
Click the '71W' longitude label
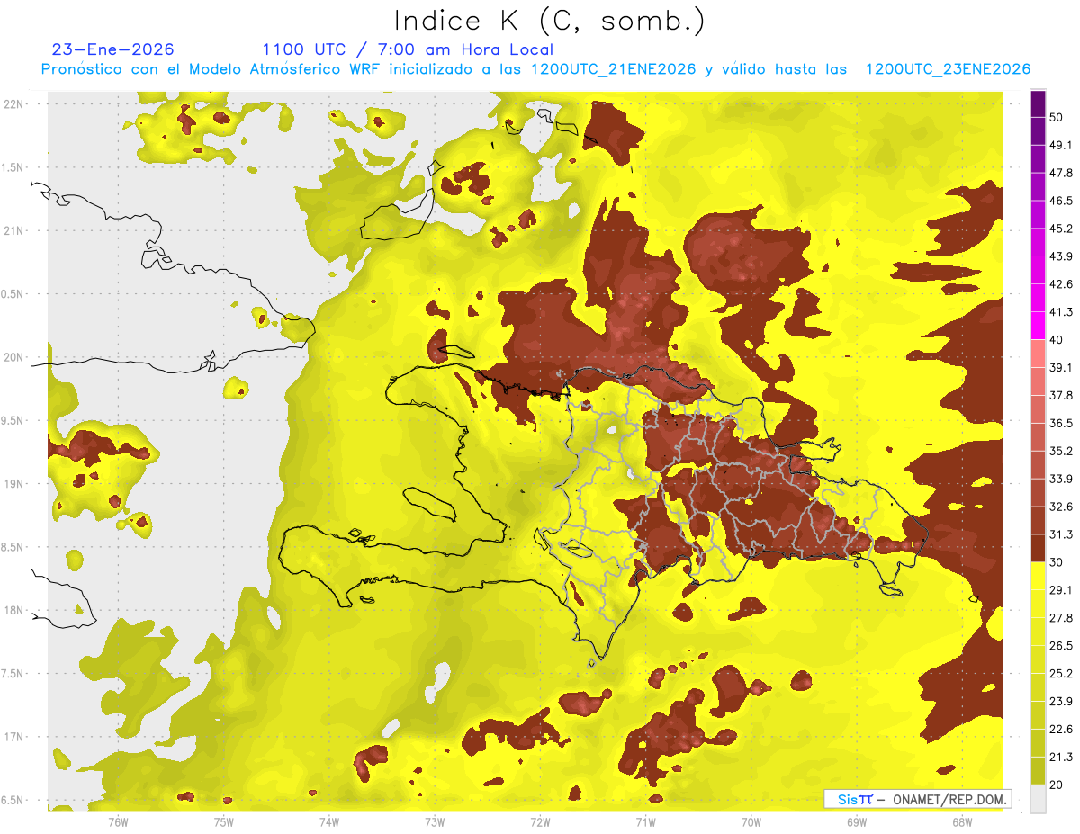point(645,822)
